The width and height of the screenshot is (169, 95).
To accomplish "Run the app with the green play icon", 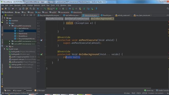I will pos(57,9).
